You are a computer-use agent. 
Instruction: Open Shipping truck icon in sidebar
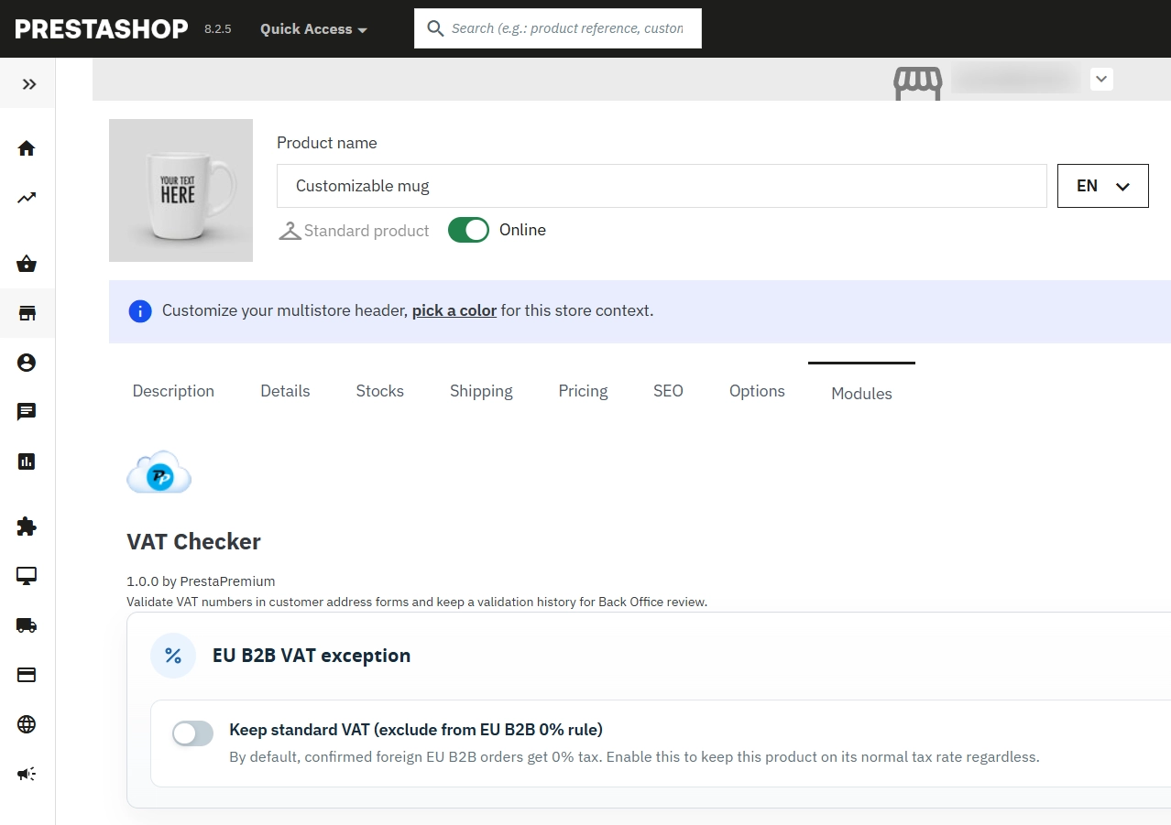tap(27, 625)
